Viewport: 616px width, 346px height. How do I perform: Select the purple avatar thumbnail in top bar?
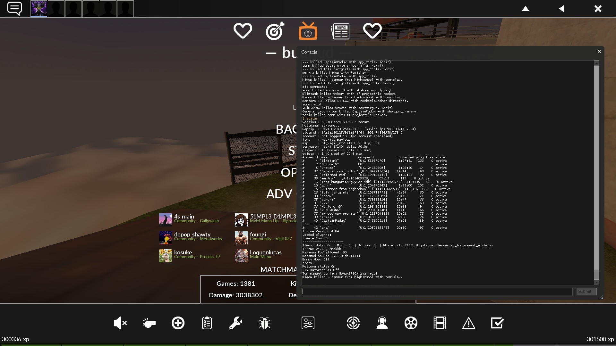[39, 9]
